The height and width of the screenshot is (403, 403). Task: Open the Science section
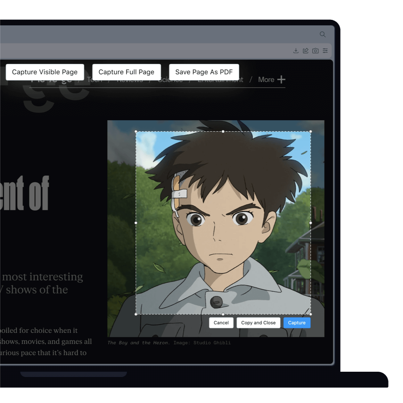(x=170, y=80)
